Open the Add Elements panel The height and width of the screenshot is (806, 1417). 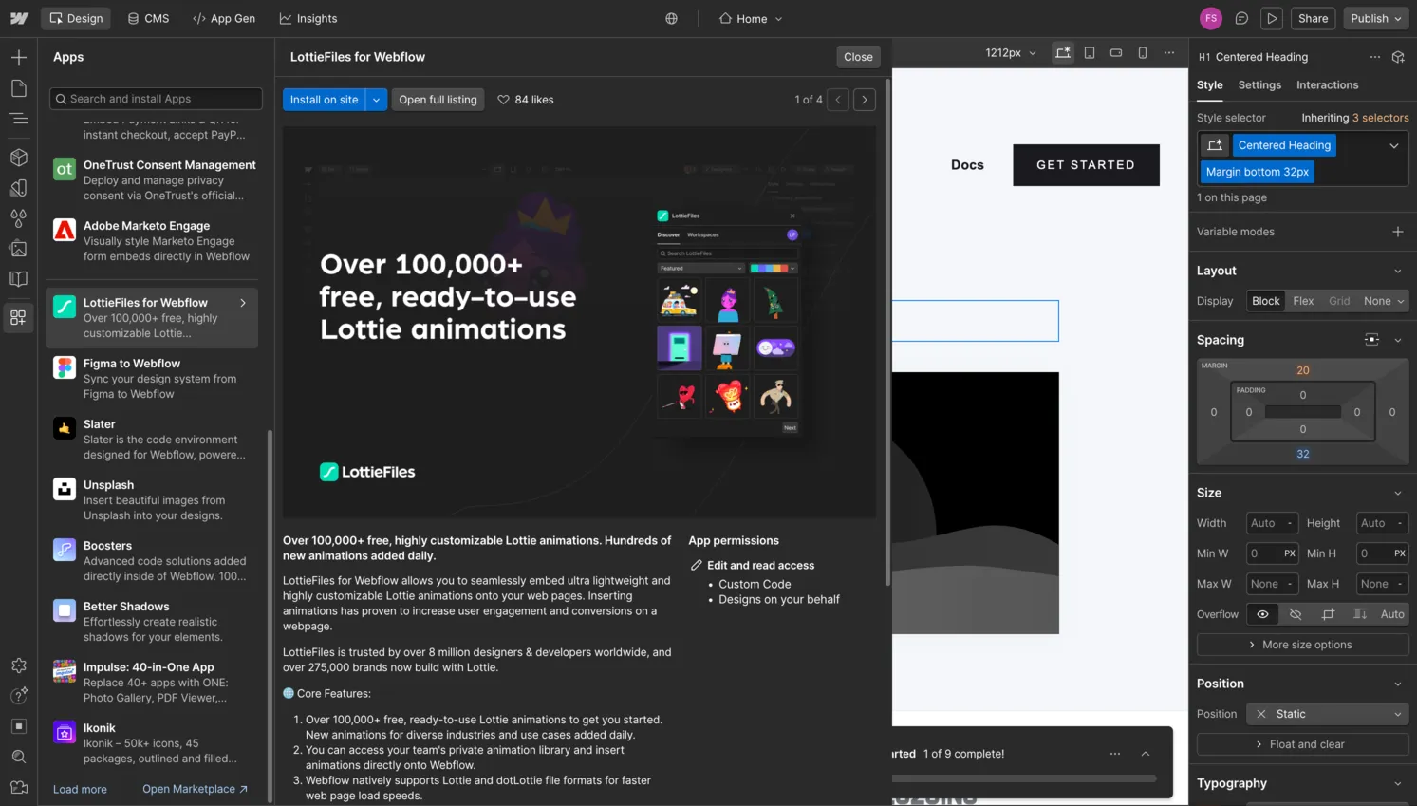click(19, 57)
